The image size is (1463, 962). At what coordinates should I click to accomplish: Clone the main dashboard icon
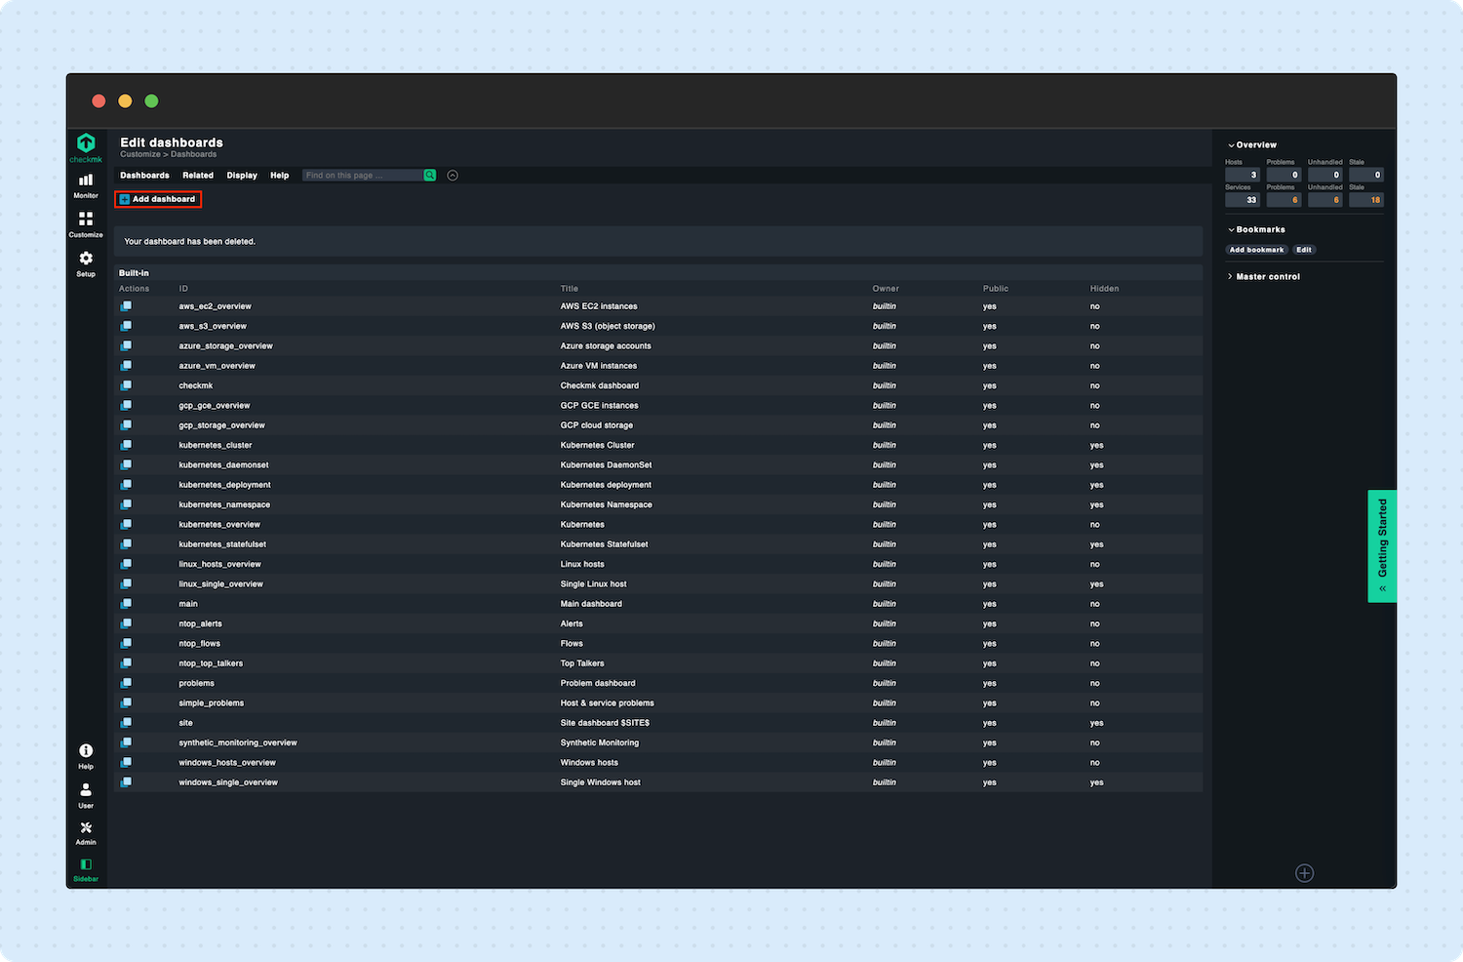[126, 604]
